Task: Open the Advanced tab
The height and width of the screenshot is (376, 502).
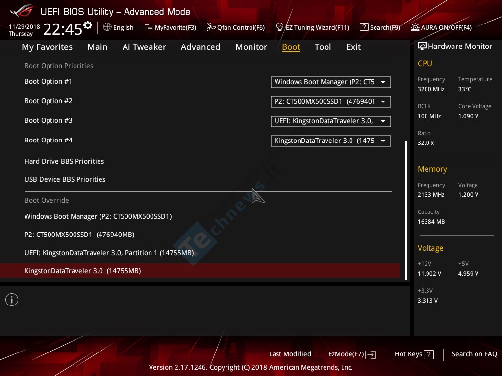Action: click(x=201, y=47)
